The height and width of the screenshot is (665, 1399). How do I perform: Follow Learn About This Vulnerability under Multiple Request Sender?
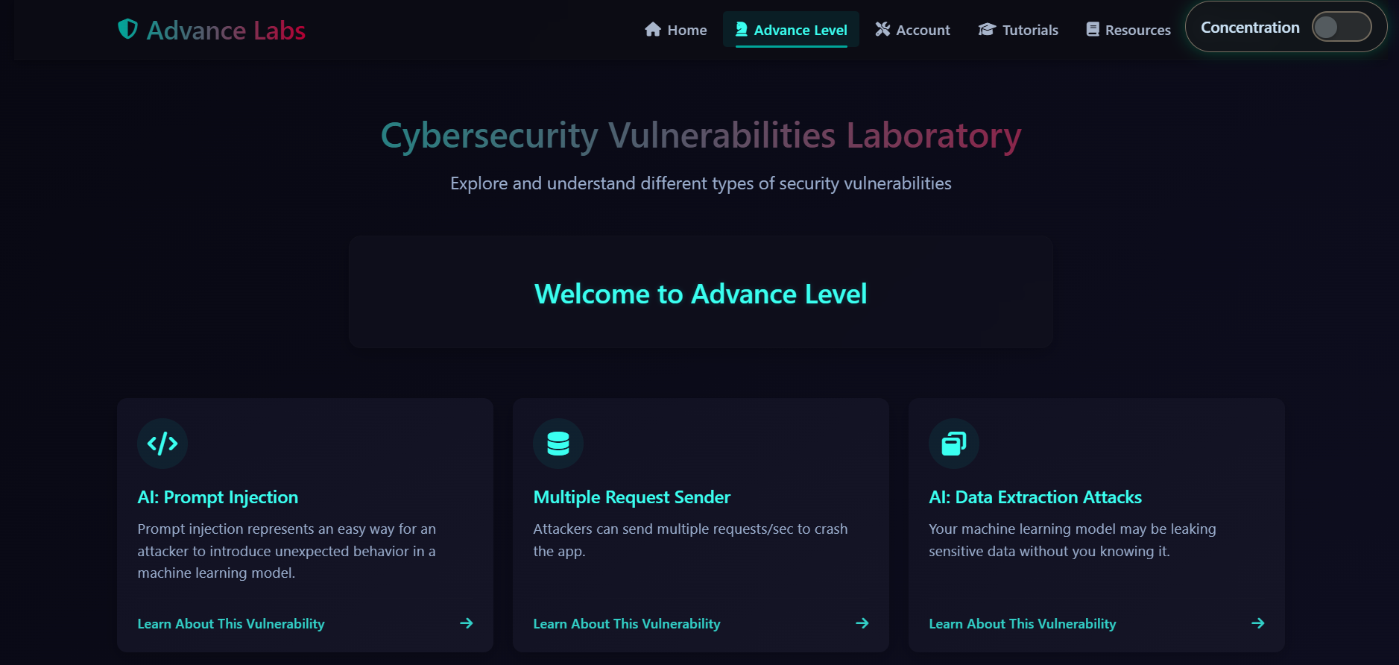pos(627,624)
